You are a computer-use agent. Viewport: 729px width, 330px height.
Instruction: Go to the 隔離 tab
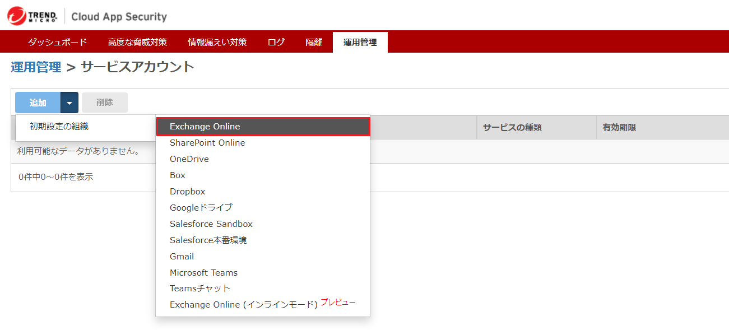tap(314, 42)
